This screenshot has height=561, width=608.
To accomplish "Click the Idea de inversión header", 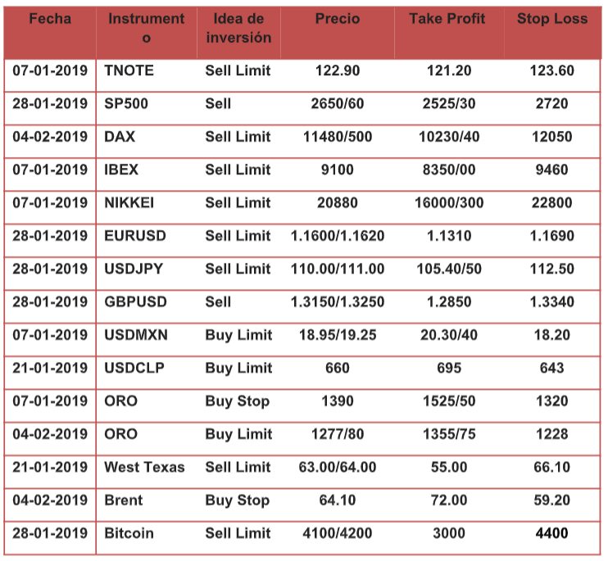I will (x=238, y=28).
